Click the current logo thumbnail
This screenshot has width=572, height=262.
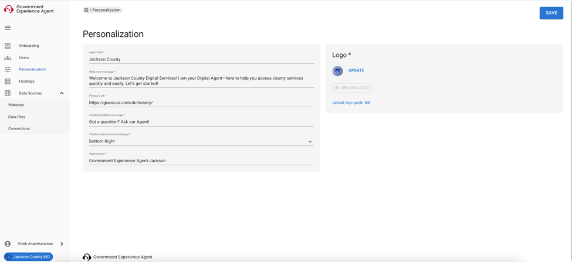tap(337, 71)
